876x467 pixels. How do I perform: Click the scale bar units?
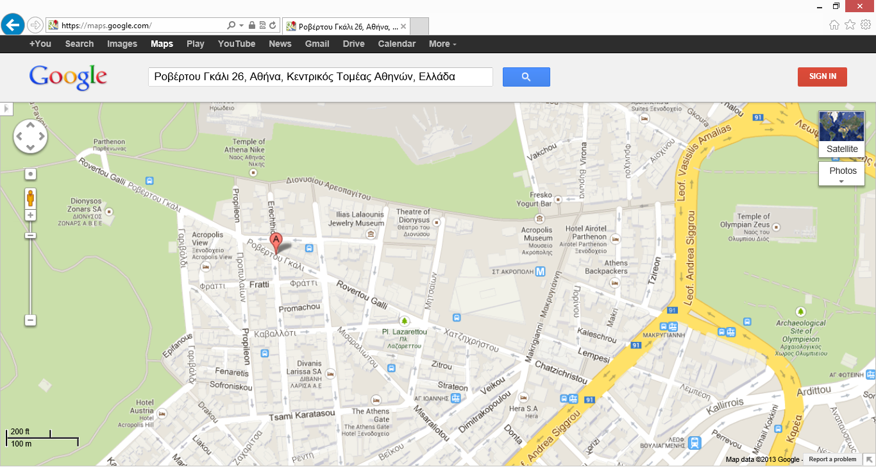pos(42,437)
